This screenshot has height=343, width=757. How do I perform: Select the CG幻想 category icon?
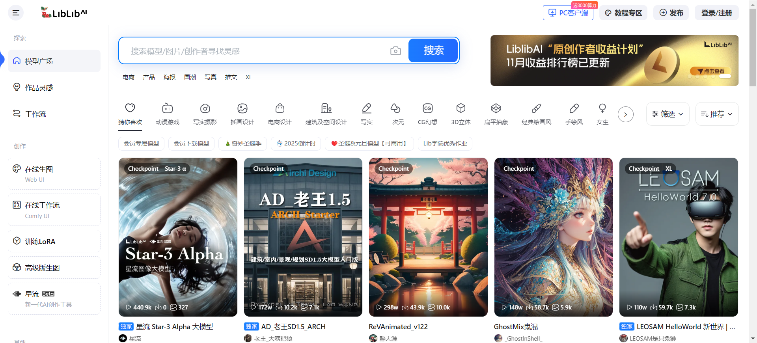(428, 114)
